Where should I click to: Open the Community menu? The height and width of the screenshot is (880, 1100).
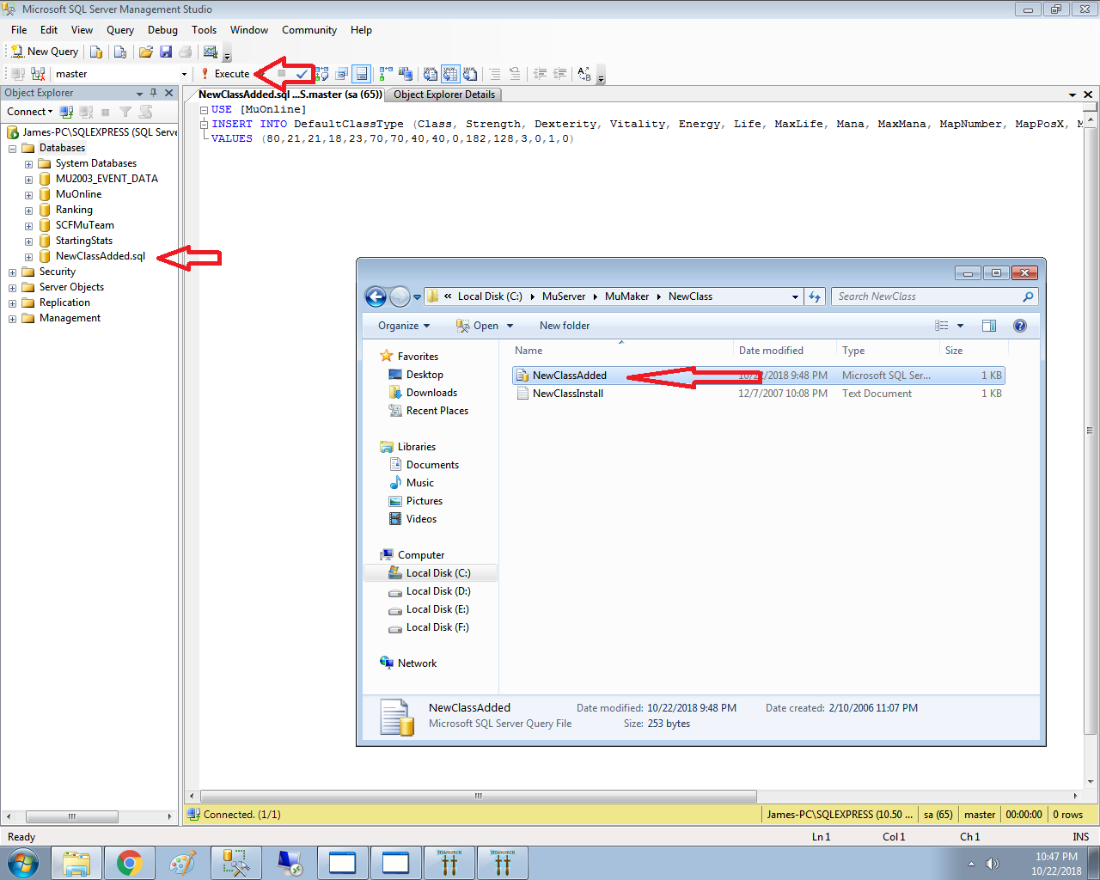(x=309, y=30)
